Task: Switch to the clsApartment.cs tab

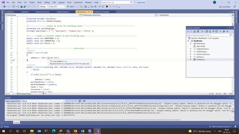Action: coord(63,12)
